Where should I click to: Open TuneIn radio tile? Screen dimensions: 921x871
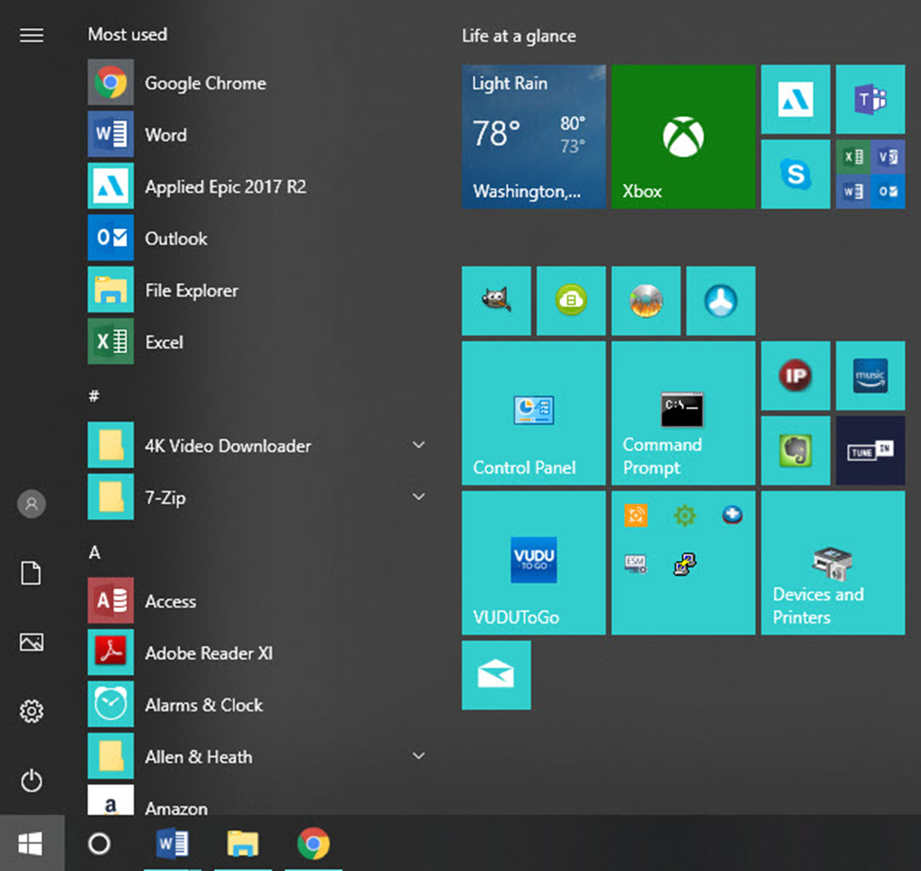point(870,450)
